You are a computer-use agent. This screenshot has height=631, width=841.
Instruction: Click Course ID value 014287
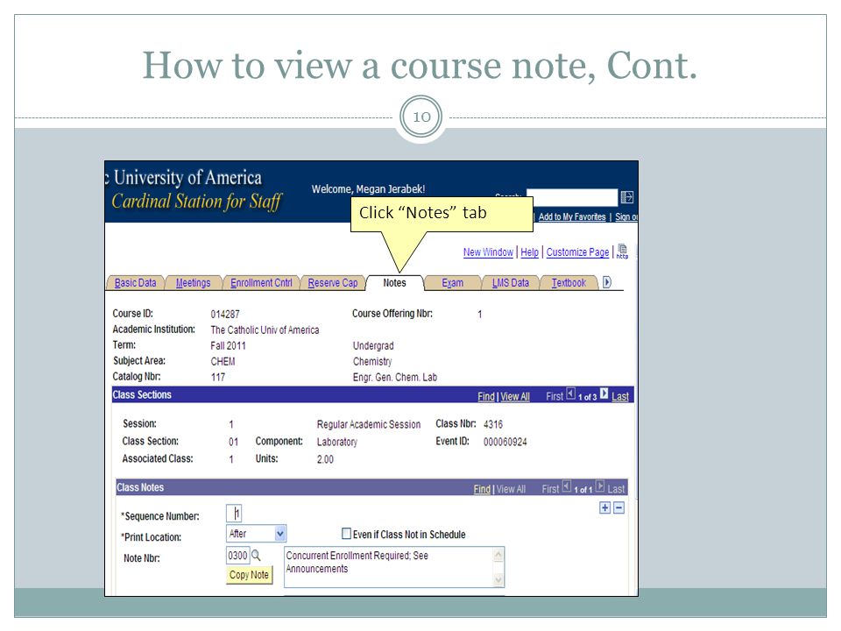coord(225,314)
